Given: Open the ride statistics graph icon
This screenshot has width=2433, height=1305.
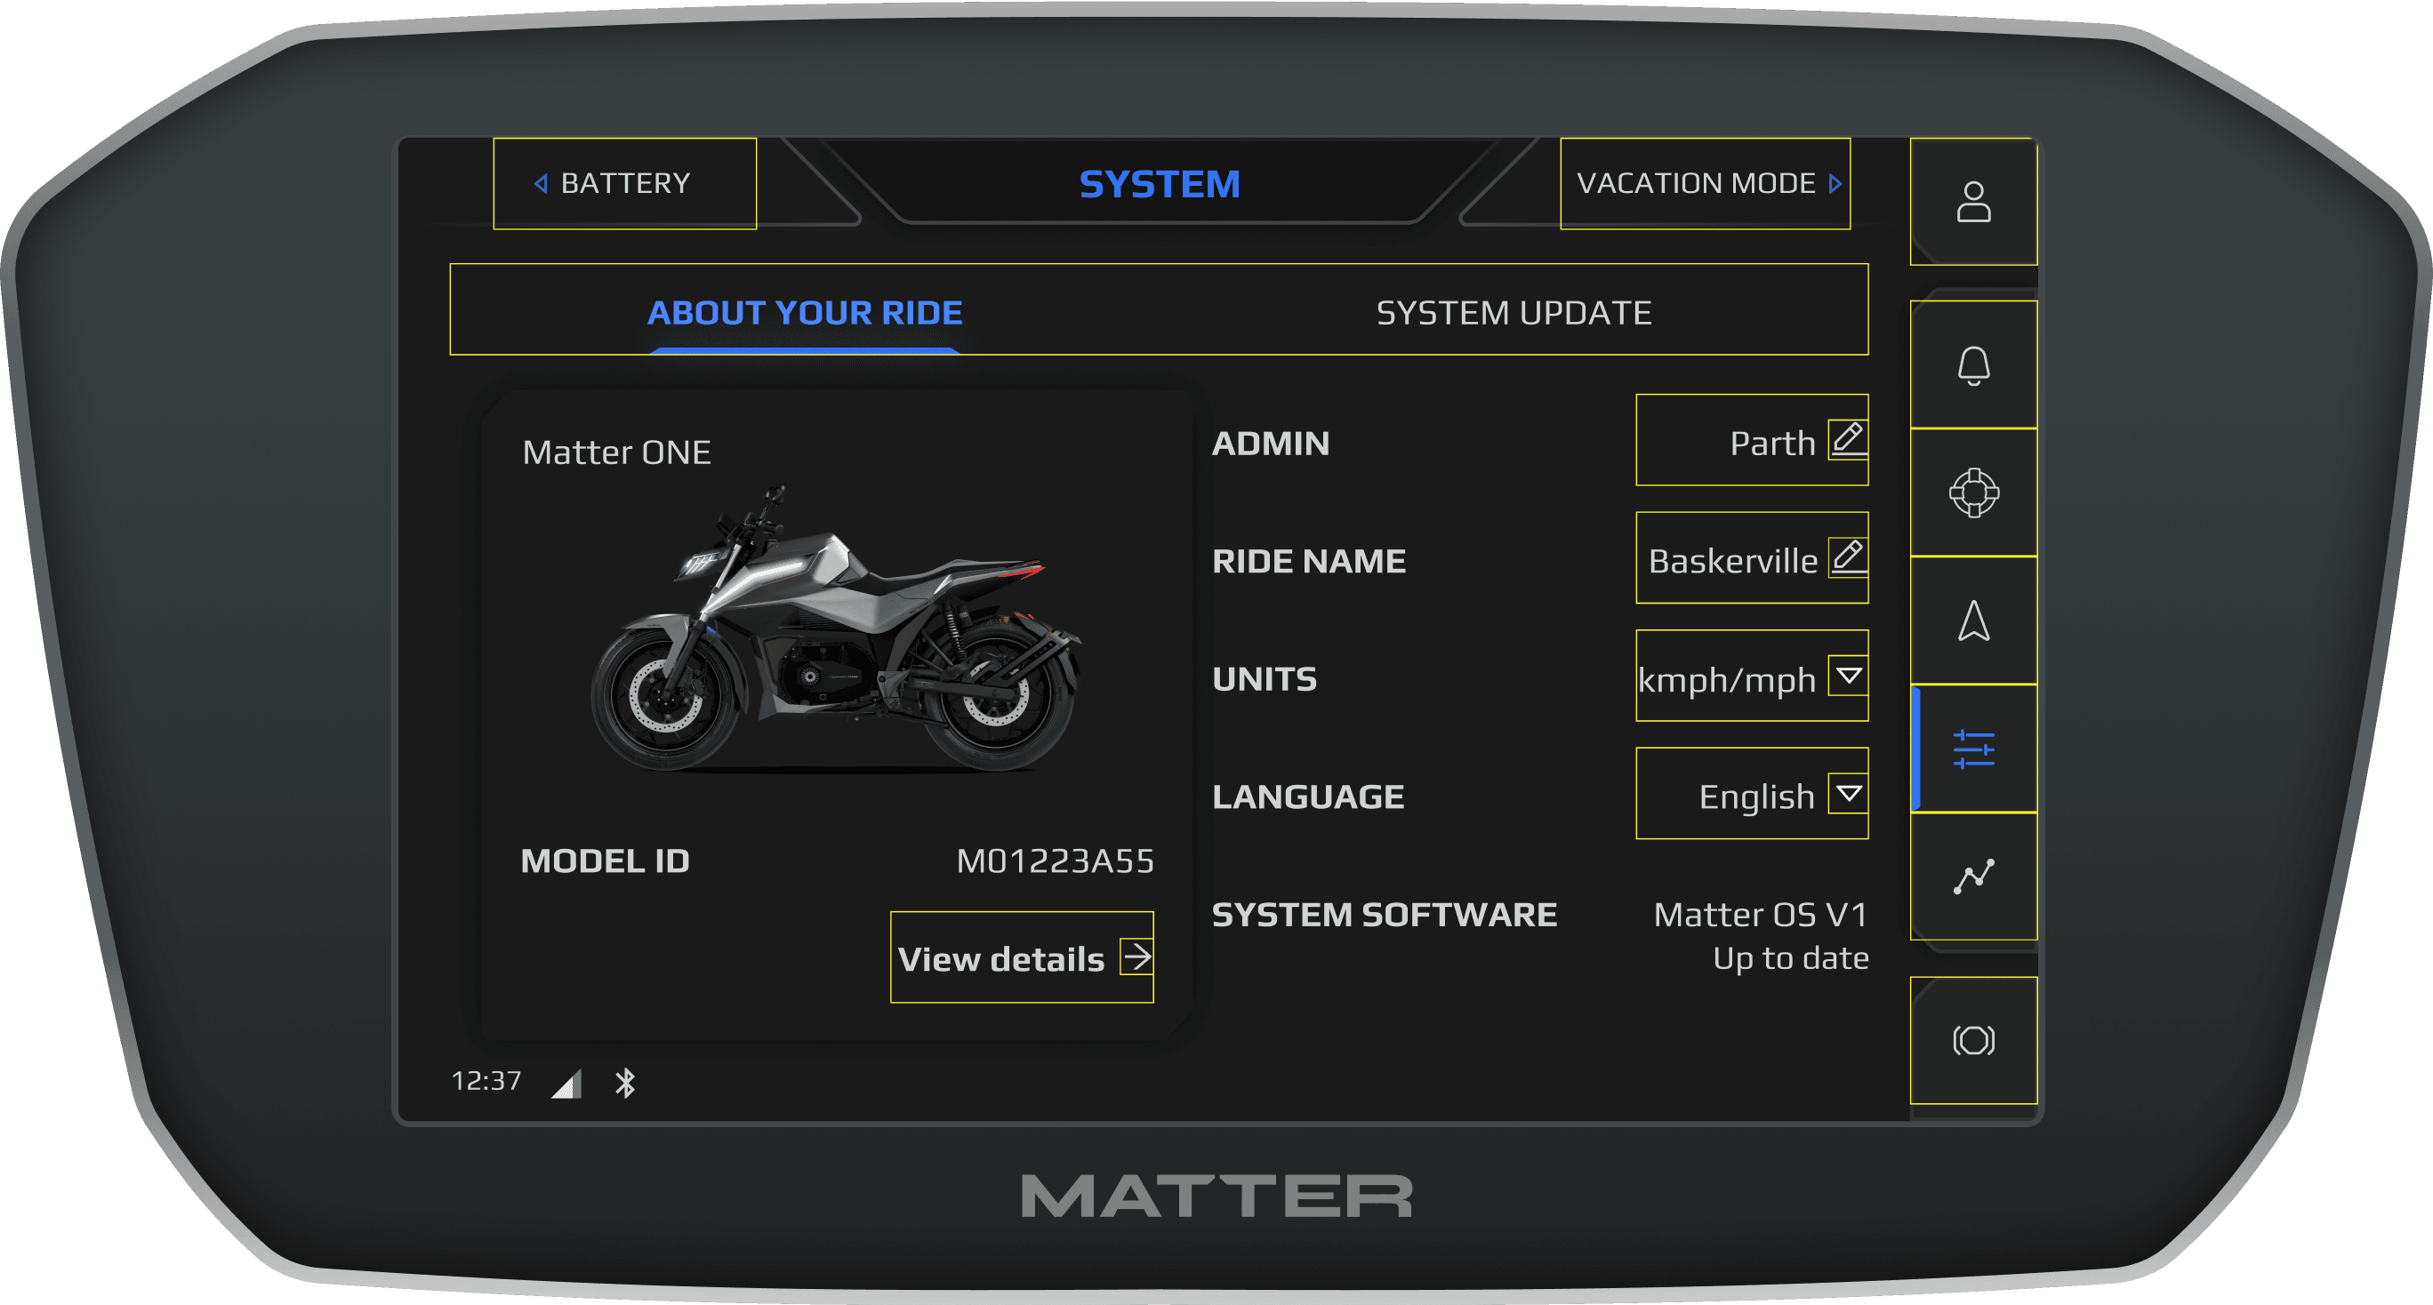Looking at the screenshot, I should point(1973,877).
